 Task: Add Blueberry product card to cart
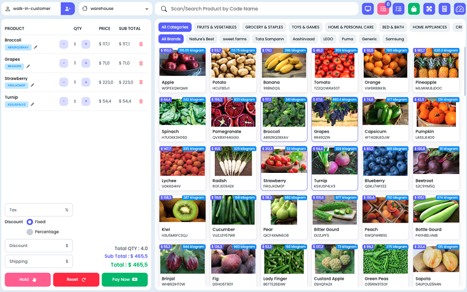[x=385, y=168]
